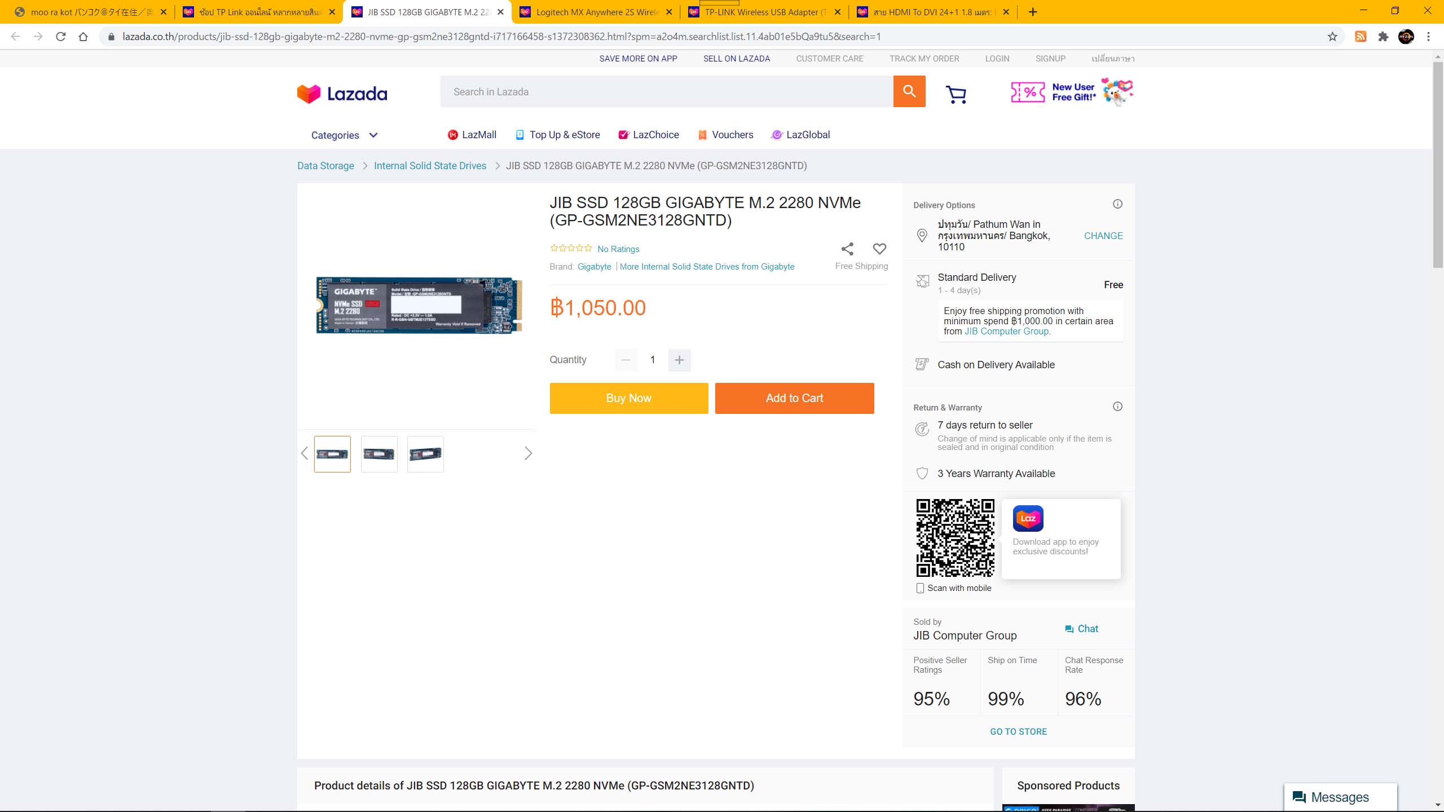
Task: Click the orange search magnifier button
Action: coord(909,91)
